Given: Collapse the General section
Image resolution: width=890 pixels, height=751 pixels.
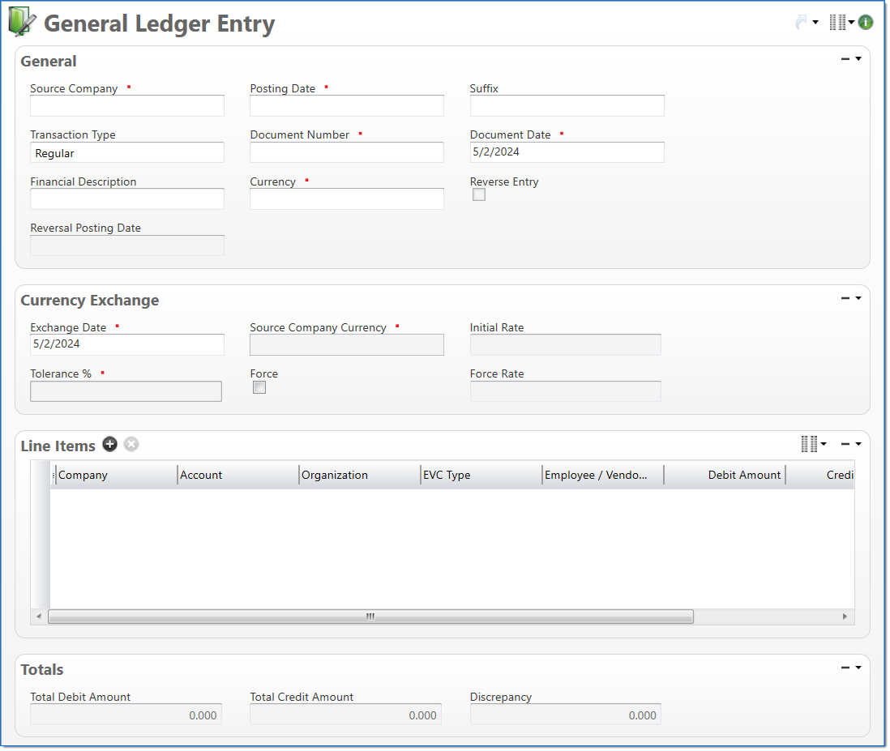Looking at the screenshot, I should click(x=845, y=59).
